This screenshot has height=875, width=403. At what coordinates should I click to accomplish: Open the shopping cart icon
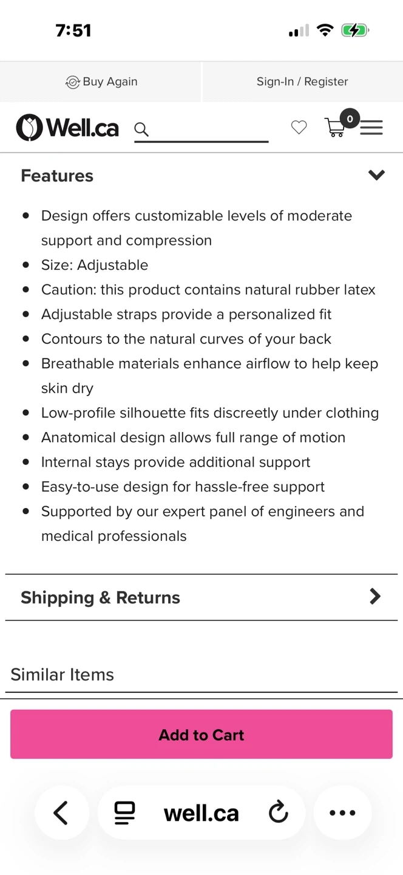[334, 128]
